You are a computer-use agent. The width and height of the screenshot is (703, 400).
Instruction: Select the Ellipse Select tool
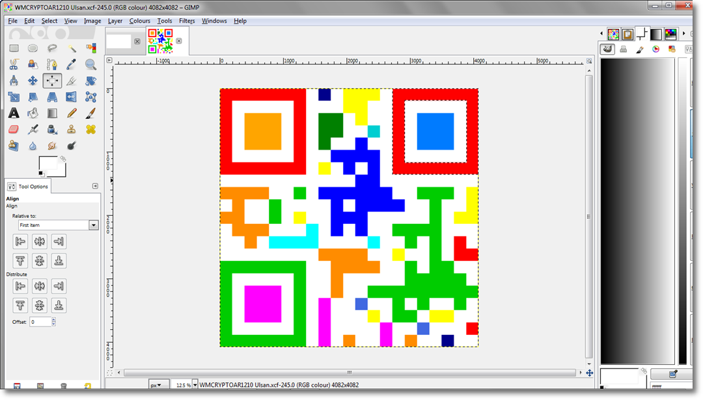coord(33,48)
